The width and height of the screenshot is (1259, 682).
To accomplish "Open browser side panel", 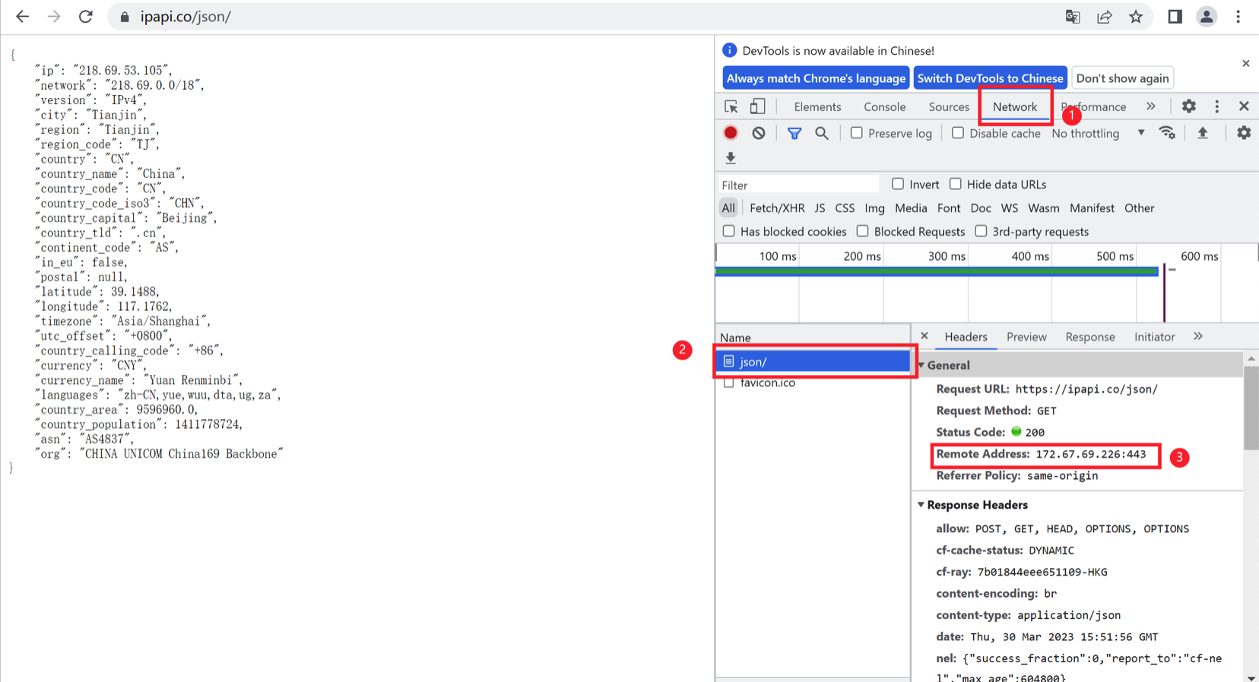I will [x=1175, y=17].
